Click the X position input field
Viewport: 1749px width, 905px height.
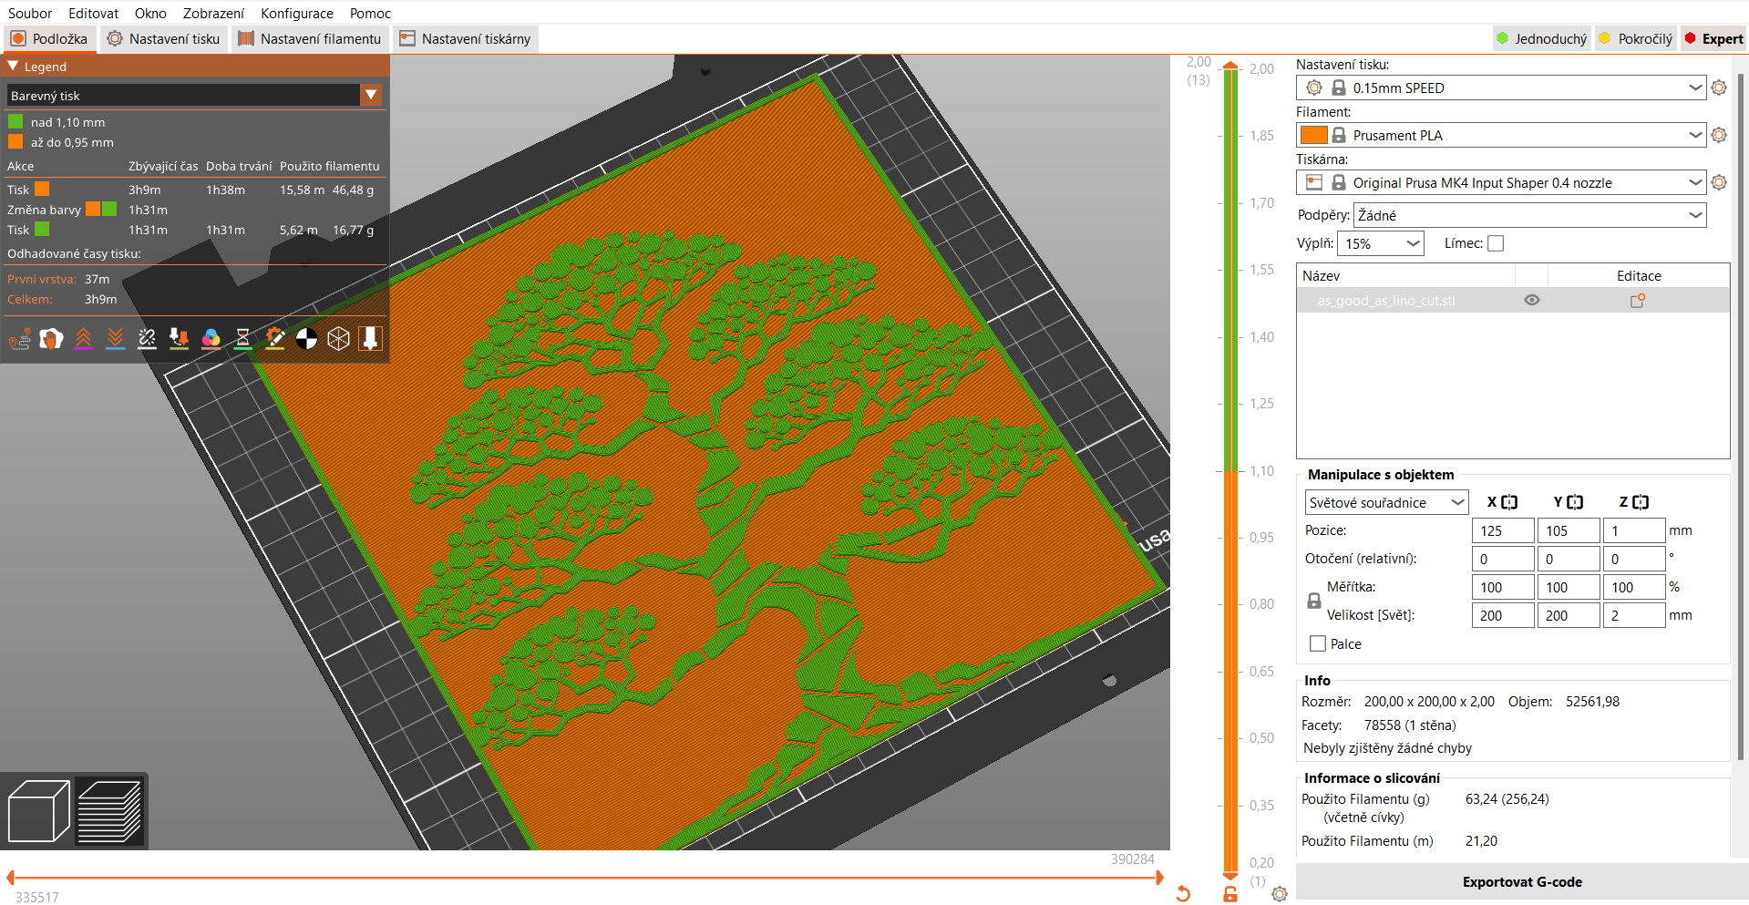pyautogui.click(x=1502, y=530)
